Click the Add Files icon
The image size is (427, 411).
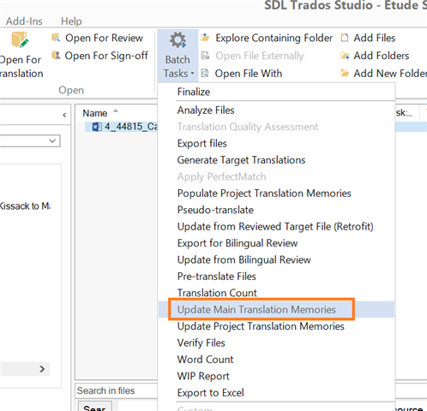(345, 38)
